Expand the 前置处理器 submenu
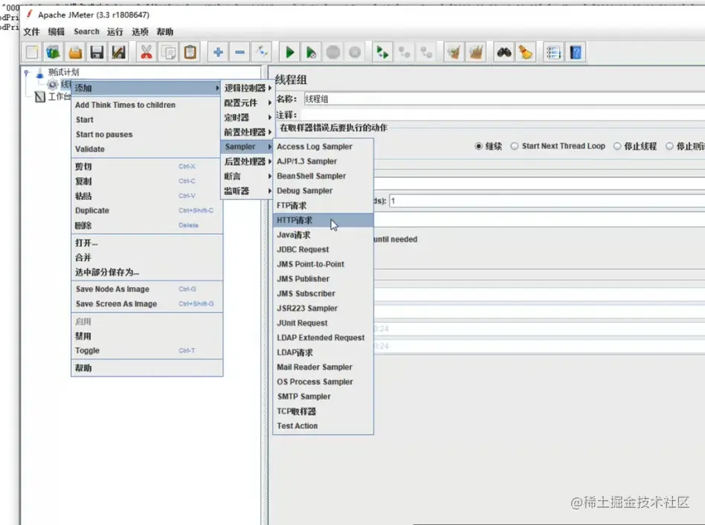This screenshot has width=705, height=525. 248,132
